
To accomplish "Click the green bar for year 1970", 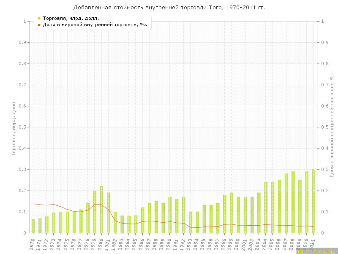I will coord(33,226).
